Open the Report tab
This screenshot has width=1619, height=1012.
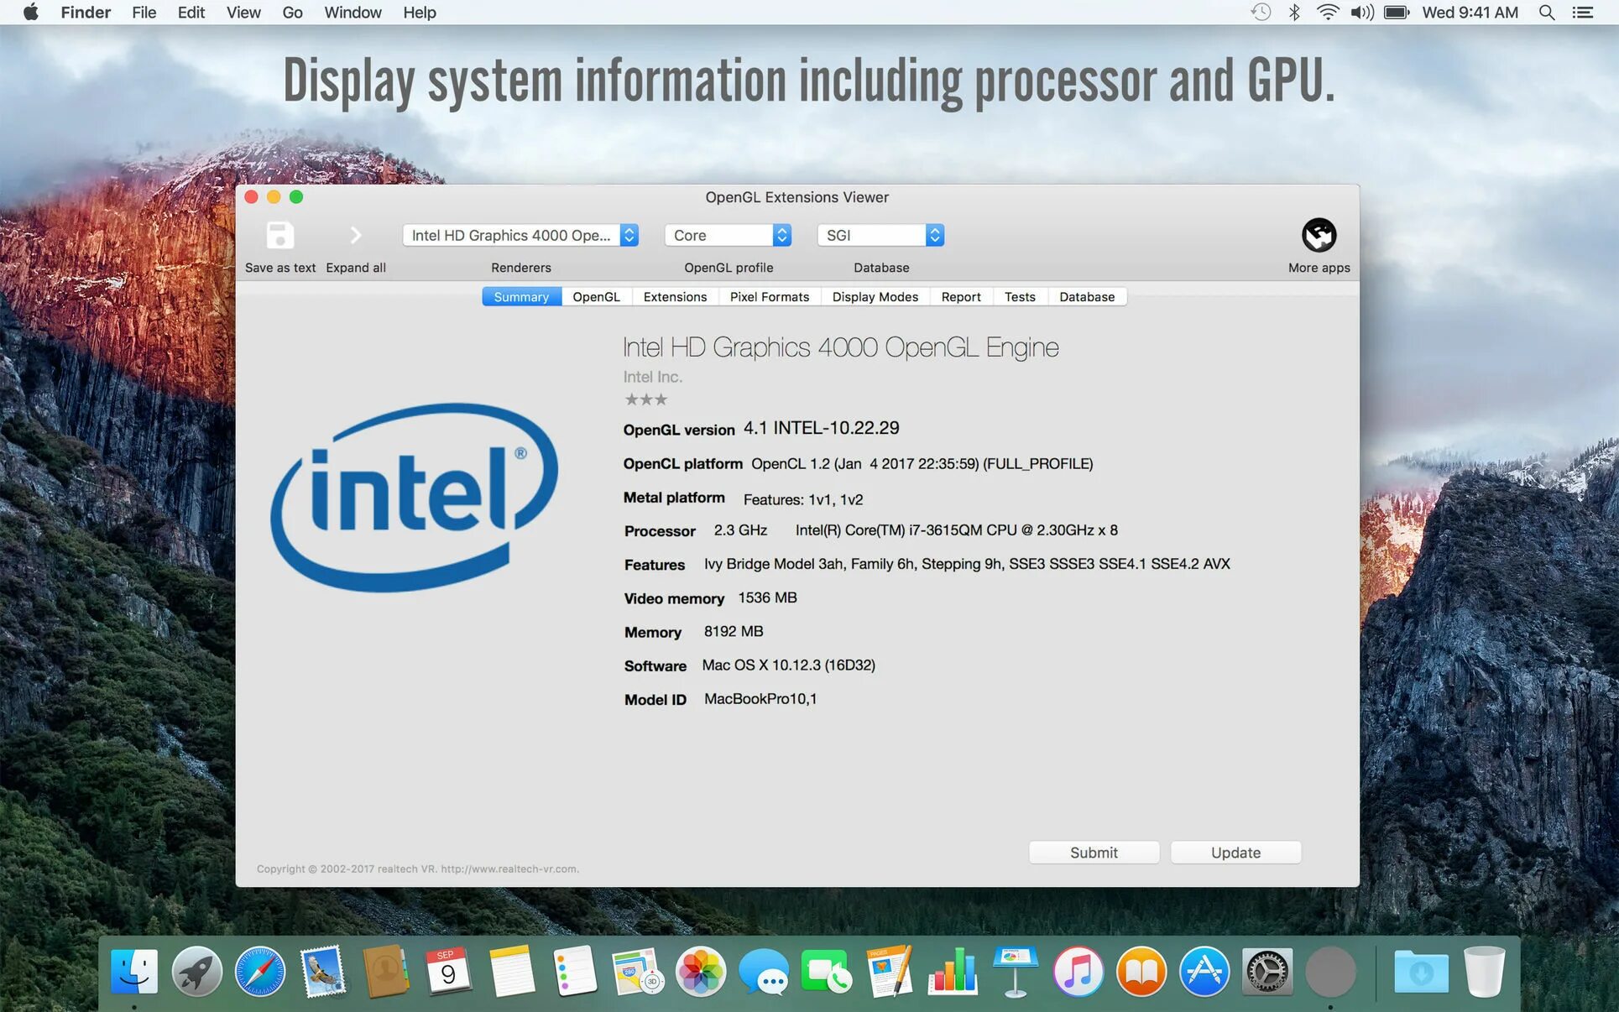(x=960, y=297)
